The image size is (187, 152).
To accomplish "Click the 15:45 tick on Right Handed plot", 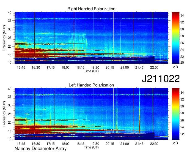I will point(21,67).
